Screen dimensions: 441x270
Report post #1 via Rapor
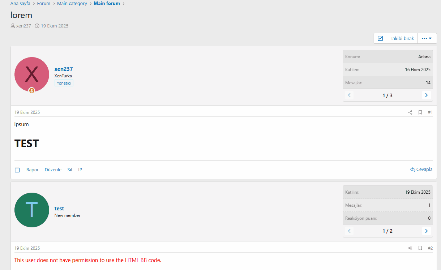click(32, 170)
